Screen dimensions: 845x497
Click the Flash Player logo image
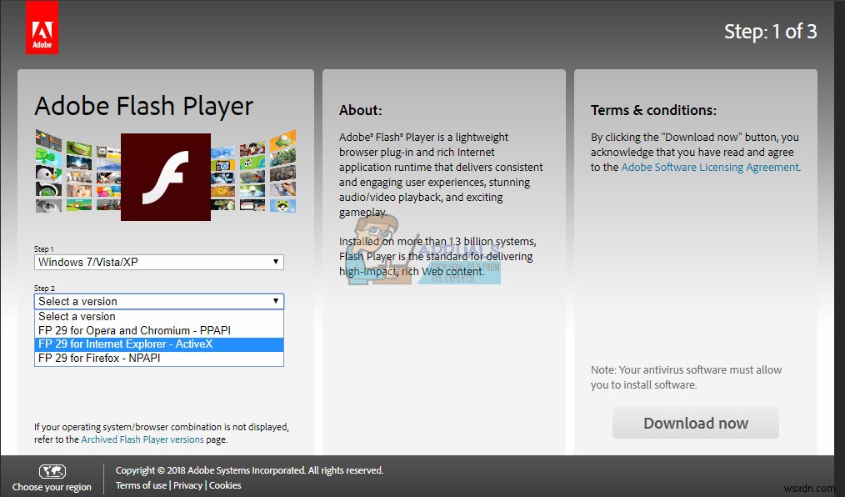pos(166,177)
